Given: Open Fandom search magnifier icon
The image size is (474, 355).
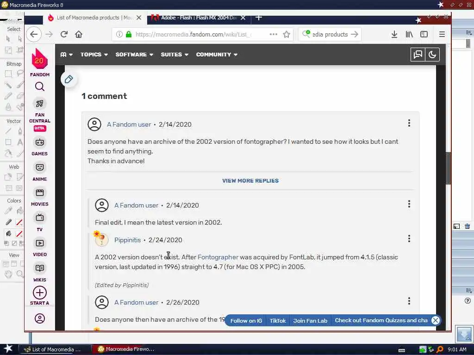Looking at the screenshot, I should [x=40, y=86].
